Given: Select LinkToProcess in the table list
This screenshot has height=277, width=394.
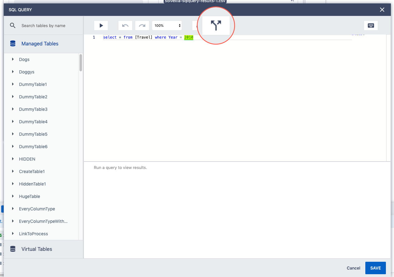Looking at the screenshot, I should pos(33,234).
